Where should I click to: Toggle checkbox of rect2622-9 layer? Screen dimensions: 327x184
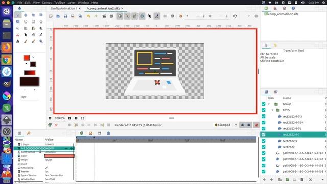[x=264, y=141]
